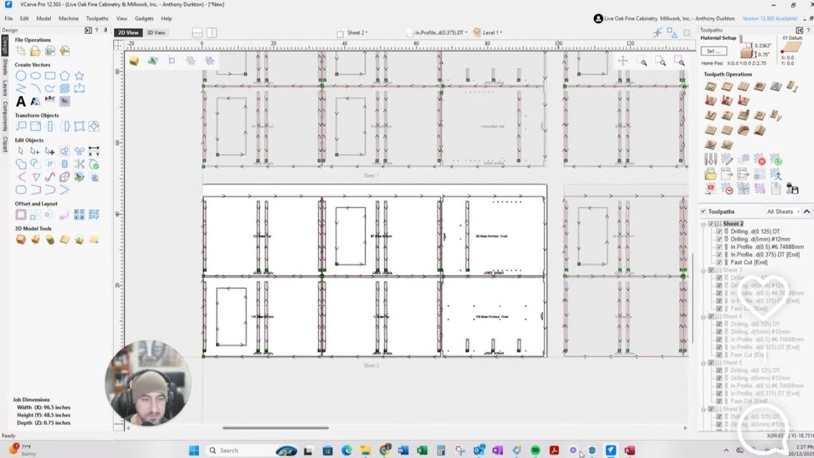The image size is (814, 458).
Task: Recalculate toolpaths with green refresh icon
Action: click(776, 159)
